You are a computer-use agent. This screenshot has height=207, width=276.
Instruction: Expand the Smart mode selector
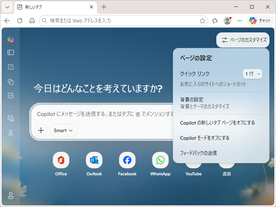click(63, 130)
